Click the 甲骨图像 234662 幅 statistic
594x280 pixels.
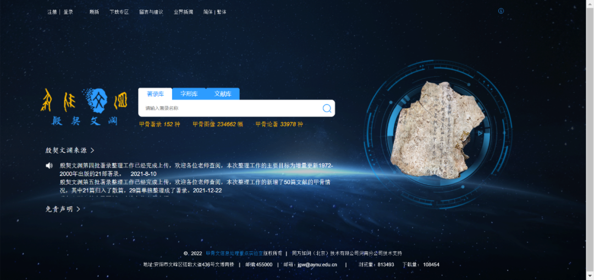pos(217,124)
